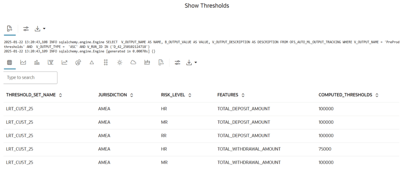Click the RR risk level cell
401x170 pixels.
click(164, 136)
